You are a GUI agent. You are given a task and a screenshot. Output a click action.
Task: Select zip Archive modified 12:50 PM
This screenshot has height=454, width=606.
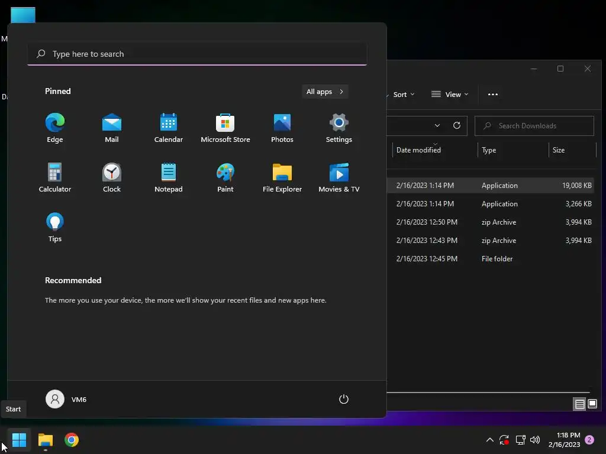[492, 222]
